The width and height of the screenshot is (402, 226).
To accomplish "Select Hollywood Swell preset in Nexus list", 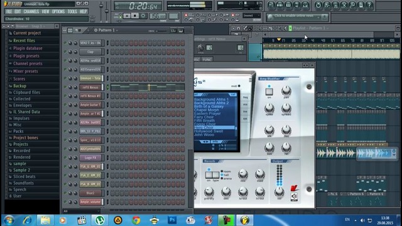I will [209, 131].
